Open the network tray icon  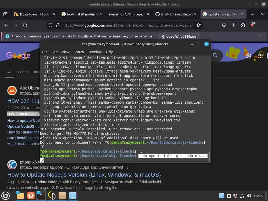point(242,196)
